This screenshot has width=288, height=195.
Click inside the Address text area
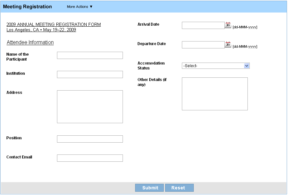click(x=90, y=106)
